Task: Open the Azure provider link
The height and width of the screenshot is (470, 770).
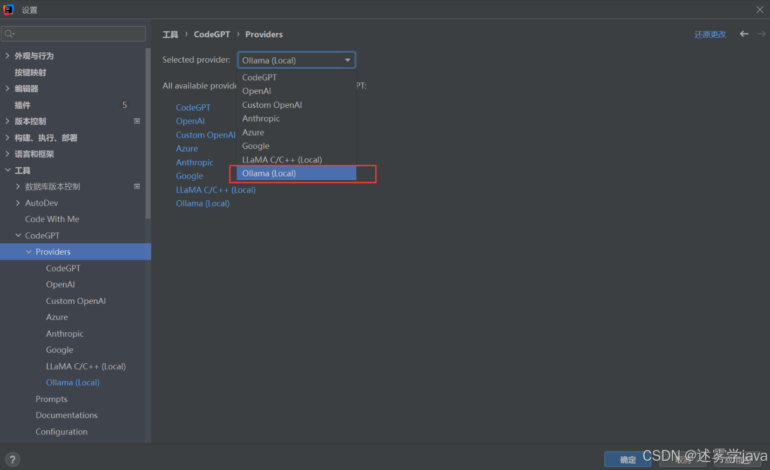Action: tap(187, 148)
